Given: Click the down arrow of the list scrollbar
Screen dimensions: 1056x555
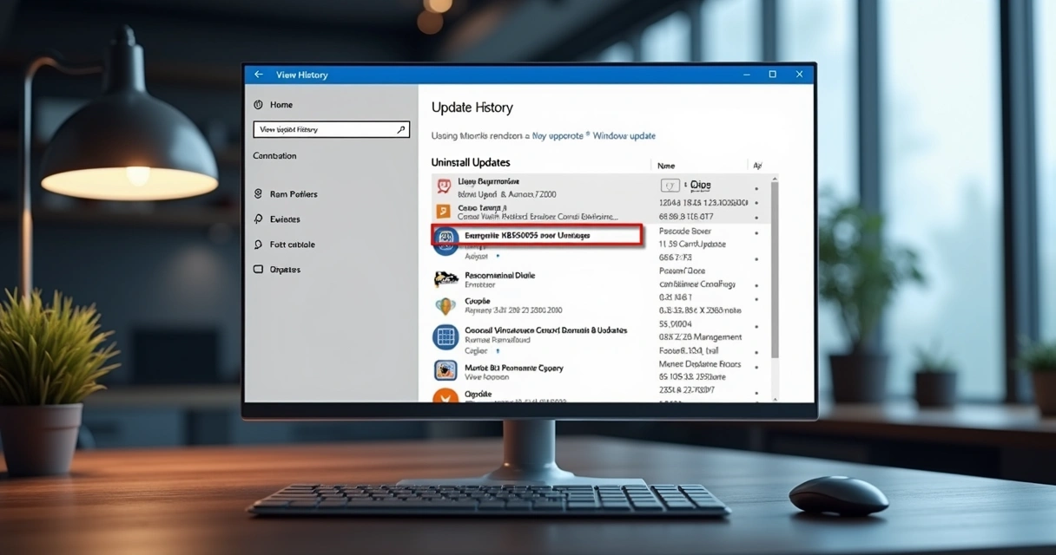Looking at the screenshot, I should [x=775, y=401].
